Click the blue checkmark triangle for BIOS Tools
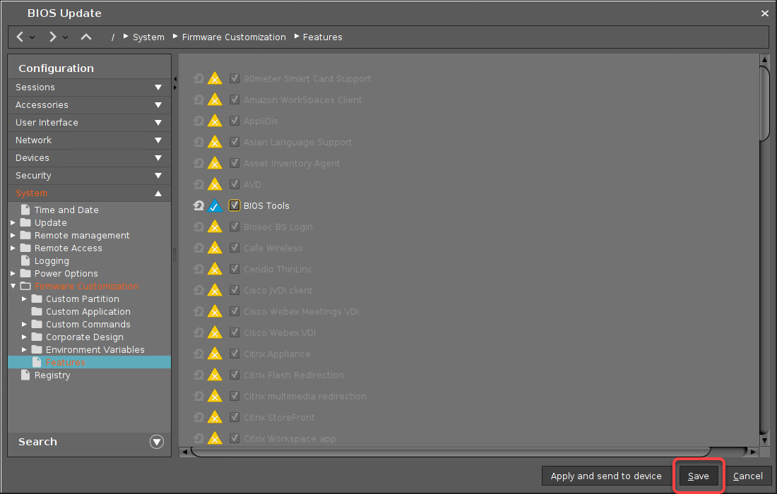This screenshot has height=494, width=777. (x=215, y=206)
